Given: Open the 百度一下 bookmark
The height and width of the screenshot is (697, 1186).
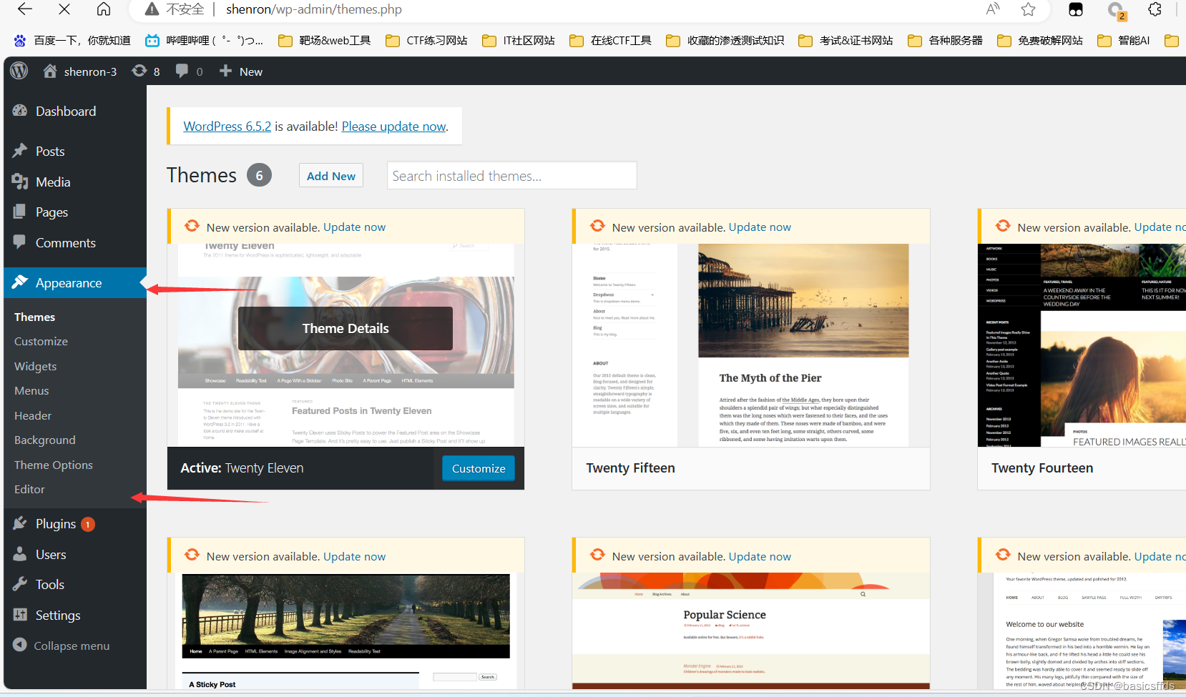Looking at the screenshot, I should click(72, 41).
